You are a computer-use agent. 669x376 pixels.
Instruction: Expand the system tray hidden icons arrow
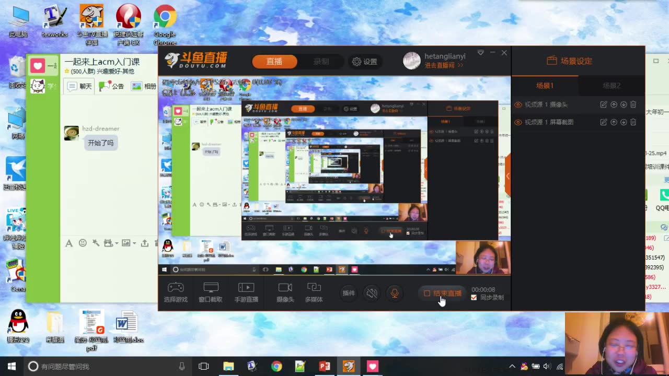(x=512, y=367)
